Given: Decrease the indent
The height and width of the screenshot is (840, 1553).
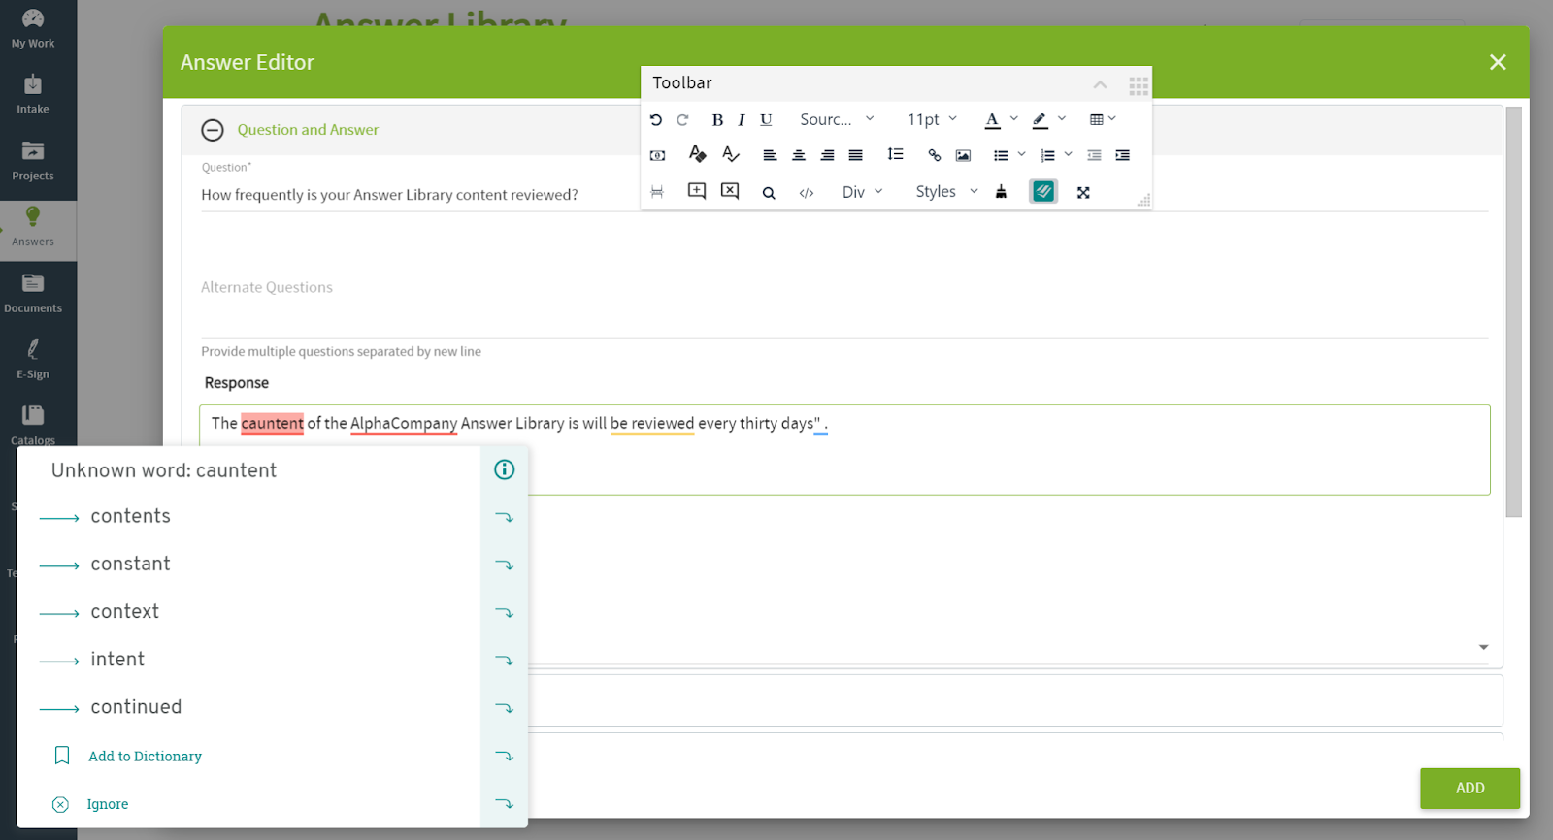Looking at the screenshot, I should click(x=1094, y=155).
